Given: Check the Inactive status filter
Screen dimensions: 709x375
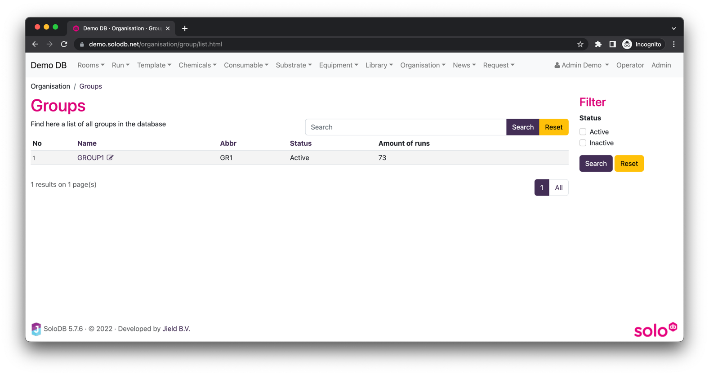Looking at the screenshot, I should [x=583, y=143].
